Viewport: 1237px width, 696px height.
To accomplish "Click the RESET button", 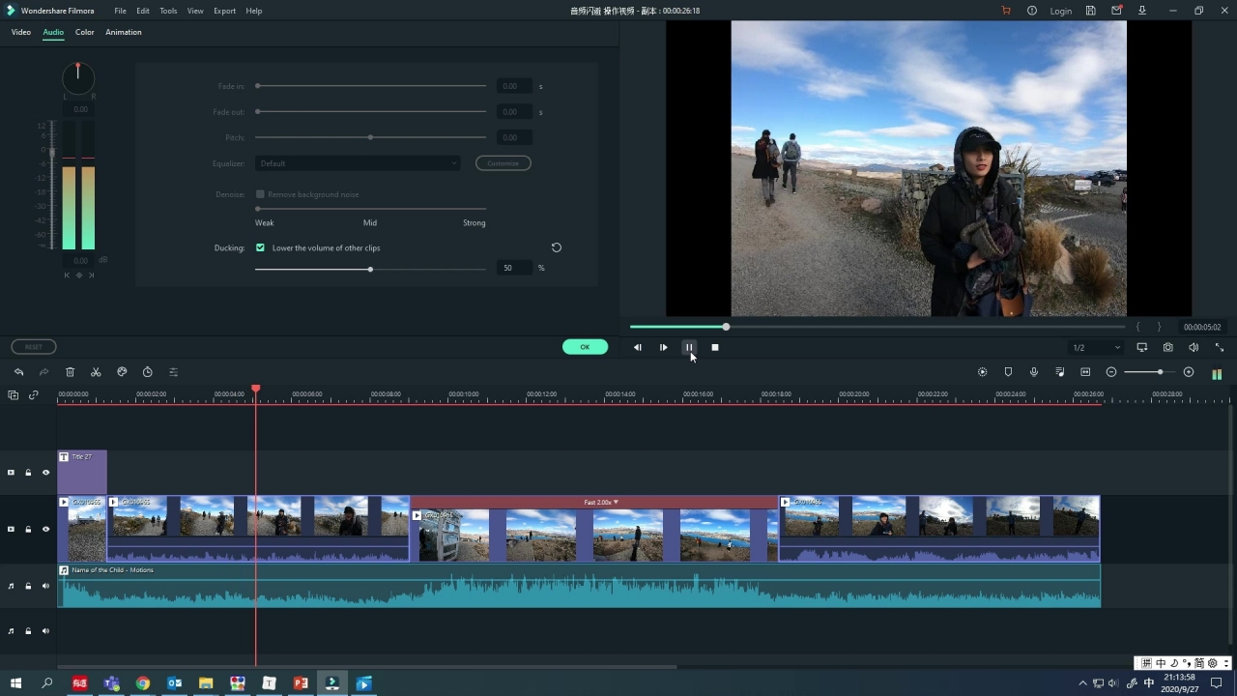I will point(34,347).
